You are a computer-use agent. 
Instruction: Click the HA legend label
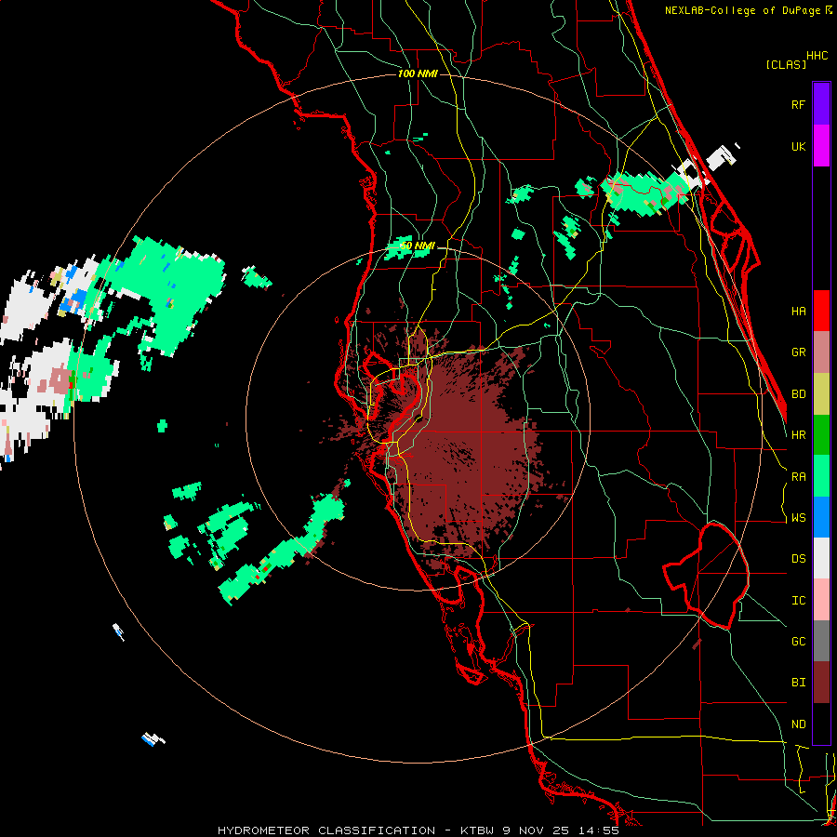tap(798, 311)
